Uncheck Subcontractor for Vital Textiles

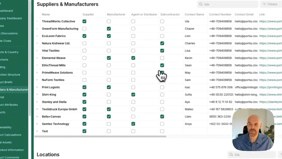tap(162, 51)
